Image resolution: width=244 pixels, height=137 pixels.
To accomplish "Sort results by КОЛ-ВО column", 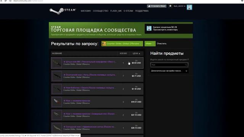I will click(x=123, y=53).
